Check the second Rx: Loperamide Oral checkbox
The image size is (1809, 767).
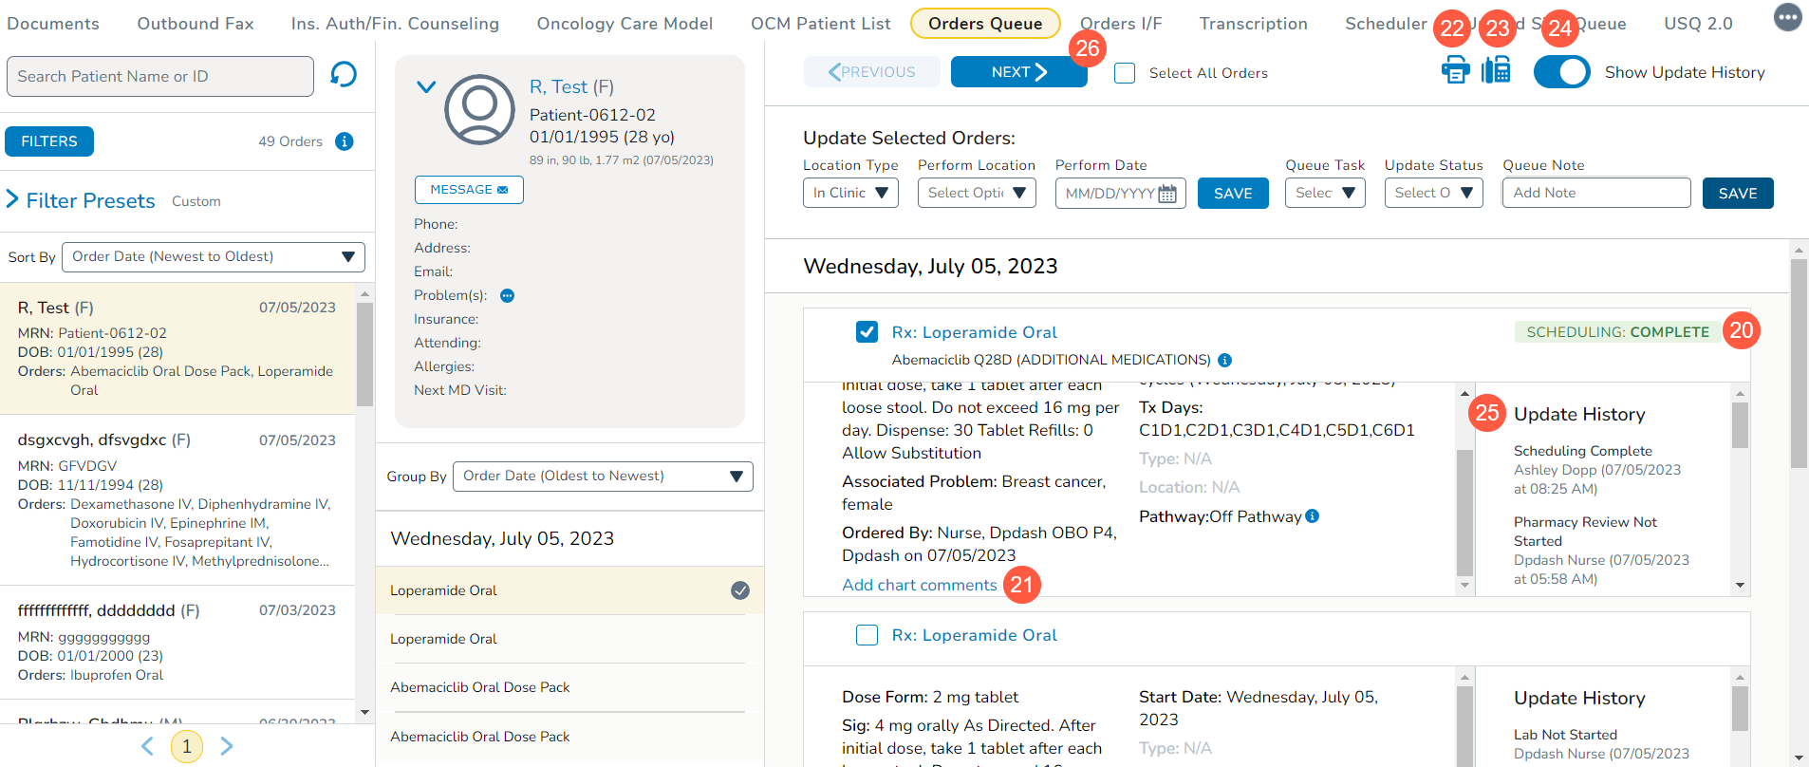[867, 635]
